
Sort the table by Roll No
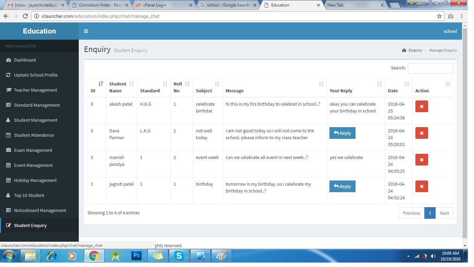coord(182,87)
